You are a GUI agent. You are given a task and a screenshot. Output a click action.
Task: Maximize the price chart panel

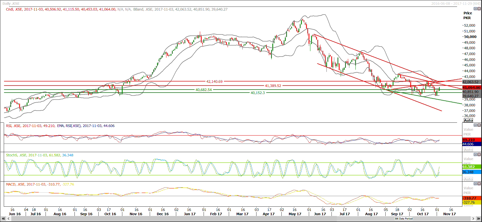coord(475,9)
